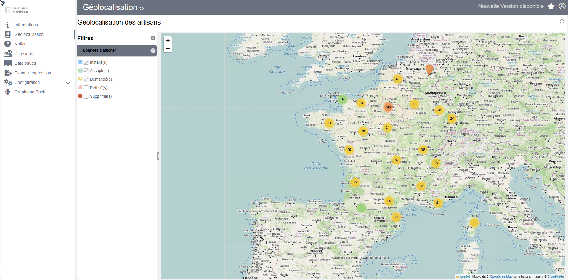Viewport: 568px width, 280px height.
Task: Open the cluster marked 14 on Corsica
Action: coord(475,223)
